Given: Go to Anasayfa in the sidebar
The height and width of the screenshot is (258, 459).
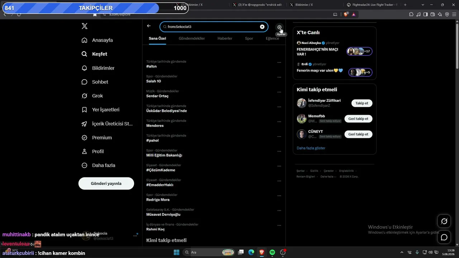Looking at the screenshot, I should 97,40.
